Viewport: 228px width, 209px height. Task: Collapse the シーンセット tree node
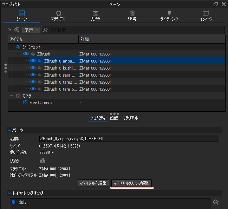click(x=12, y=47)
